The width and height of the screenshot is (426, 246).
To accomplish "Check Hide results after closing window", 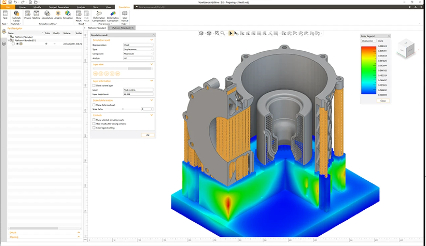I will (x=94, y=124).
